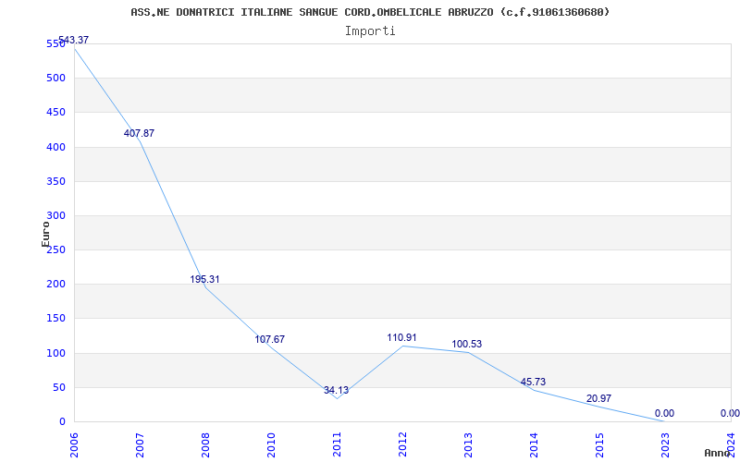Click the 550 tick on the y-axis

[55, 43]
